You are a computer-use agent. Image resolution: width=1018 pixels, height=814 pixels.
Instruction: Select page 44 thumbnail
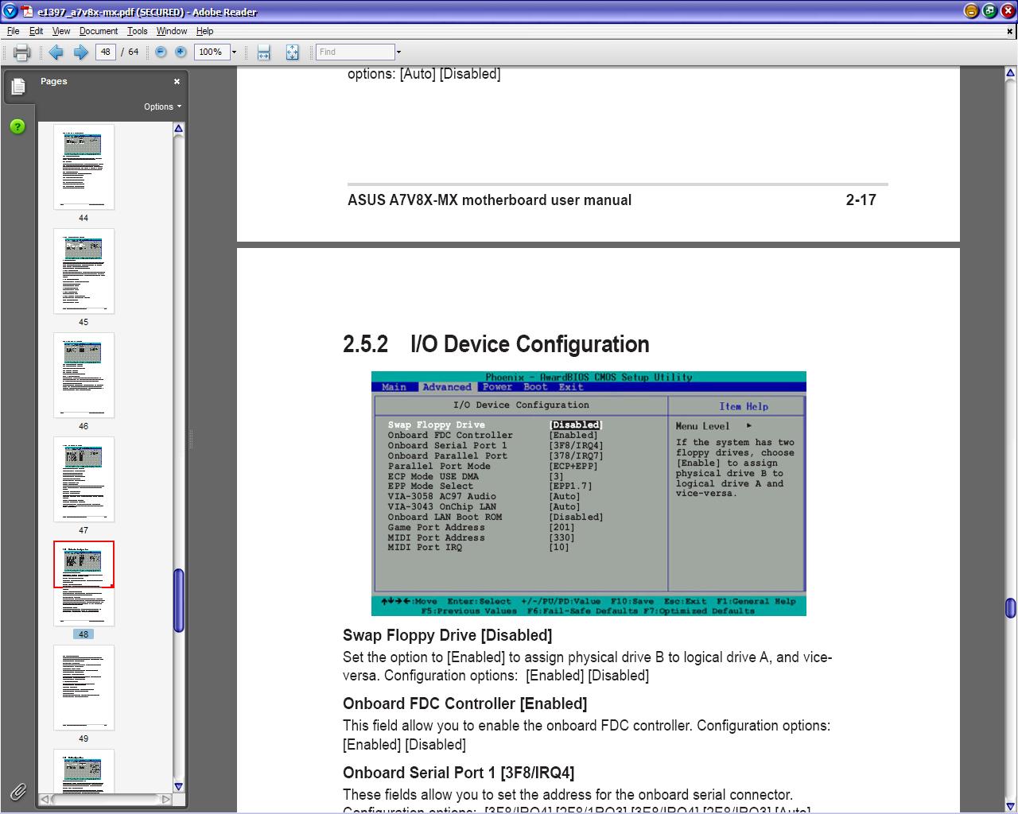point(84,167)
